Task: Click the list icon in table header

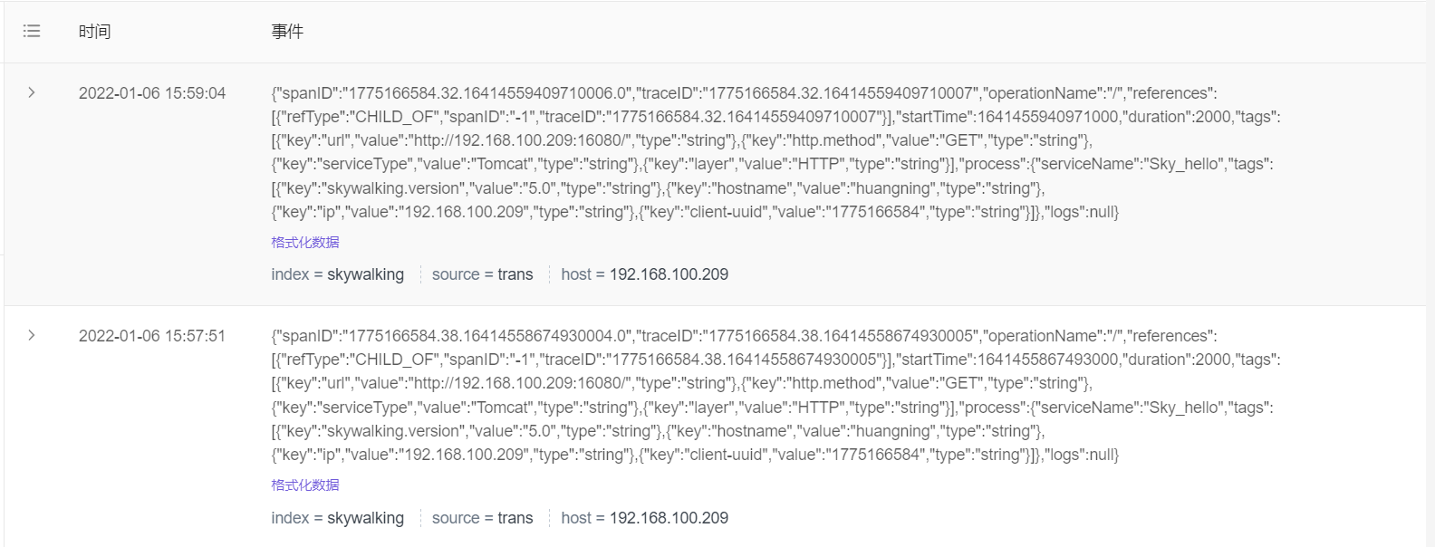Action: [x=32, y=32]
